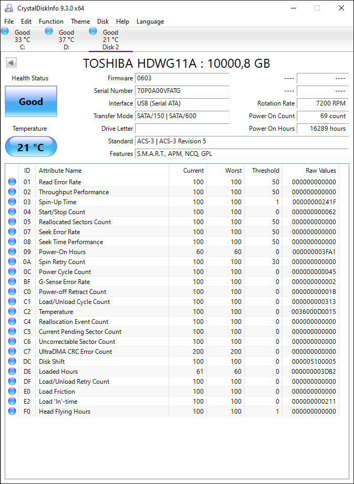Click raw value 000005100005
Image resolution: width=354 pixels, height=484 pixels.
point(314,361)
